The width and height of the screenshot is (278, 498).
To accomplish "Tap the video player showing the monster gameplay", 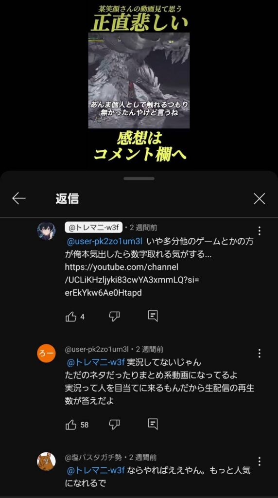I will (x=139, y=80).
